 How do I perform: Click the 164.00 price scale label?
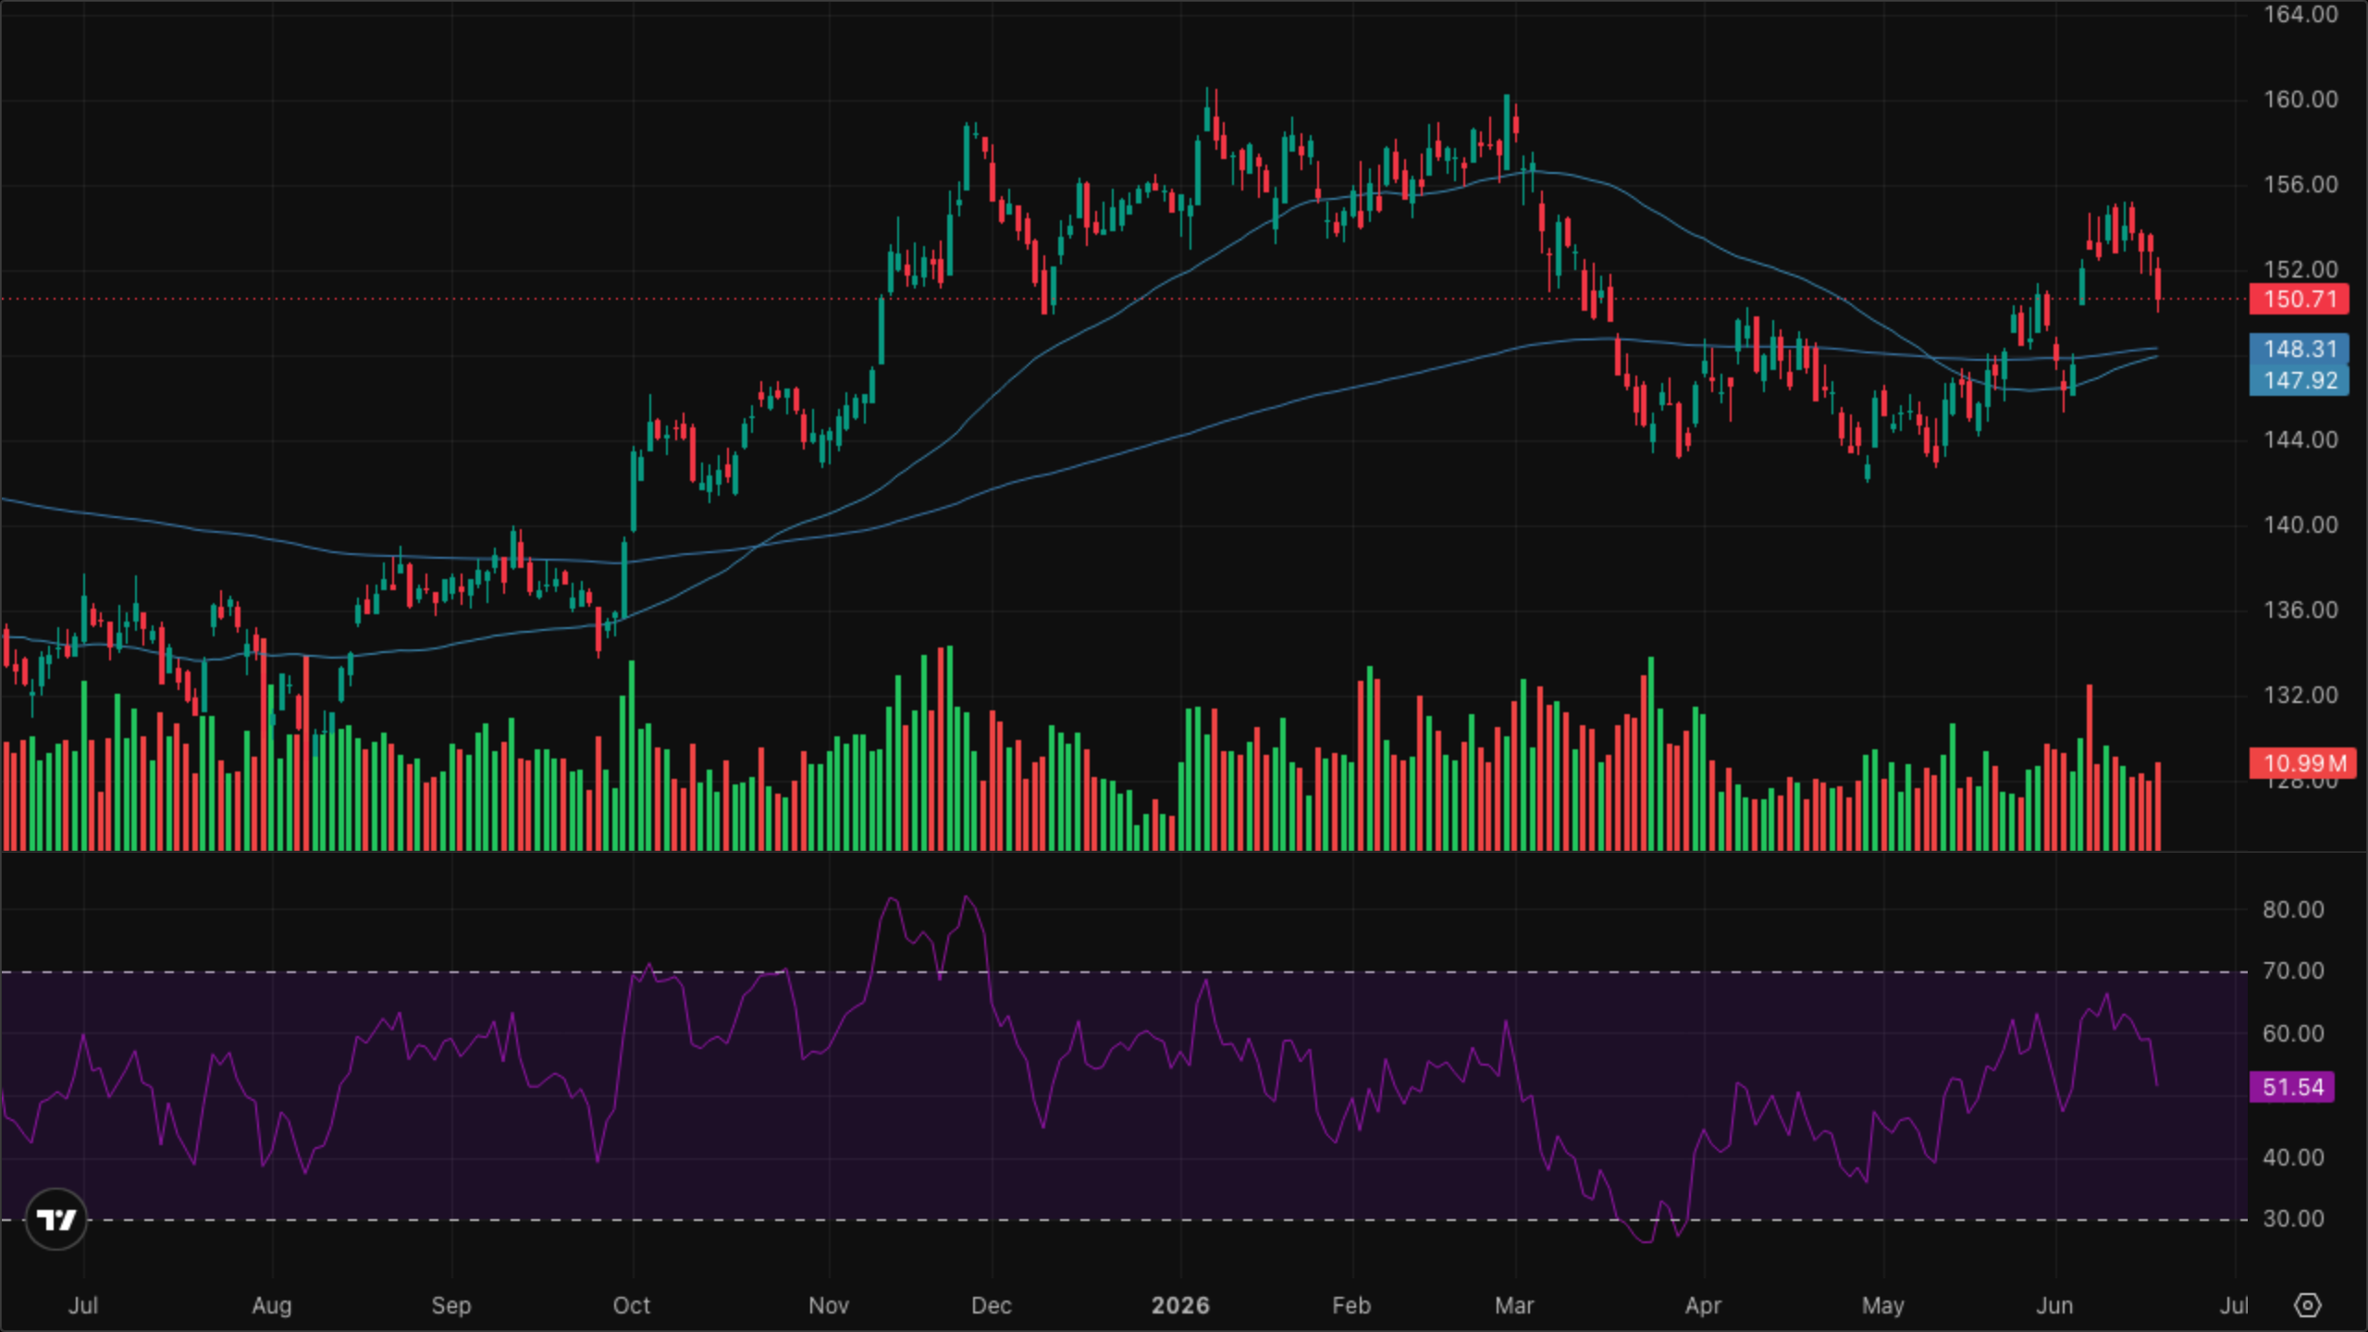point(2300,14)
